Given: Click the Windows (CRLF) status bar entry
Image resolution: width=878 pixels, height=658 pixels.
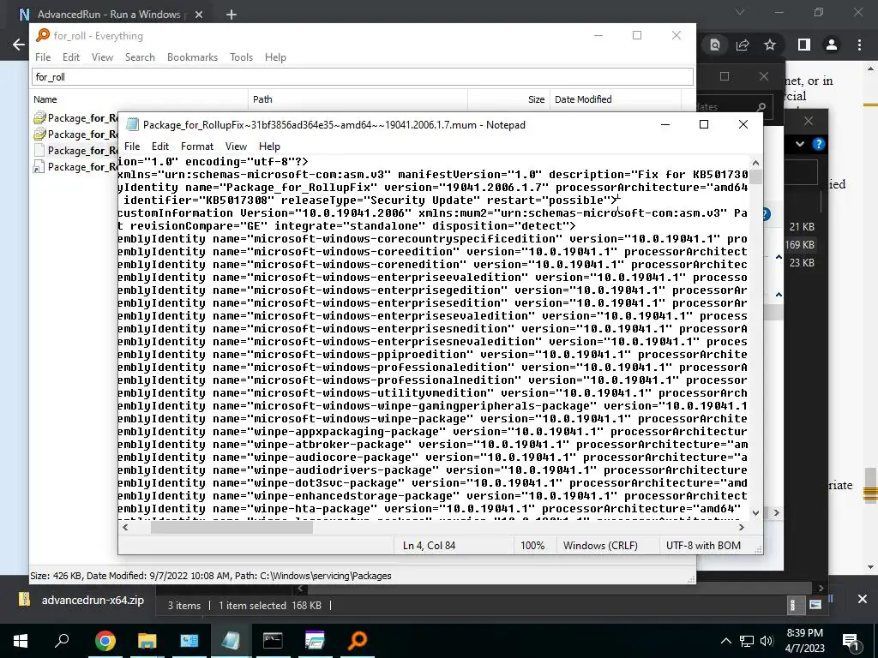Looking at the screenshot, I should point(600,545).
